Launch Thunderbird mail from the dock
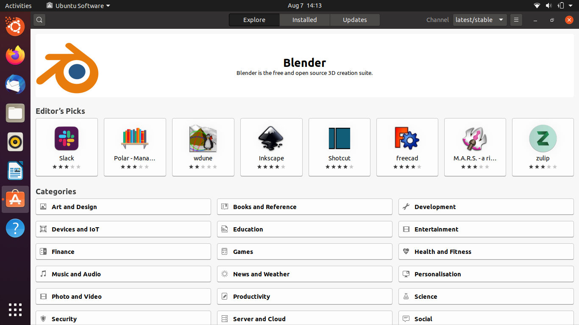This screenshot has height=325, width=579. (x=15, y=84)
